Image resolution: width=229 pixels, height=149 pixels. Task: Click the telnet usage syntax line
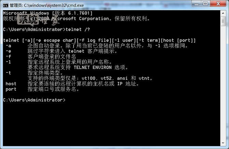point(99,40)
